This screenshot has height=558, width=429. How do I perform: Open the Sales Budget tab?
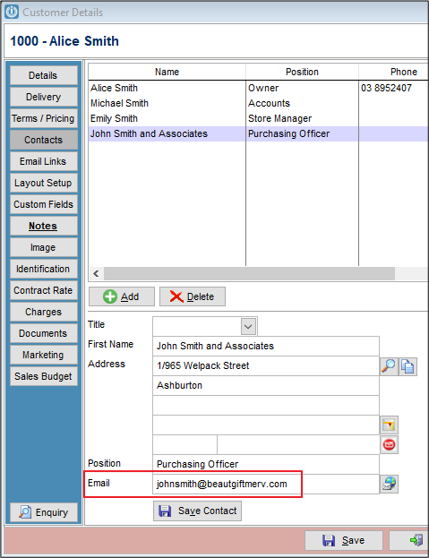click(43, 376)
